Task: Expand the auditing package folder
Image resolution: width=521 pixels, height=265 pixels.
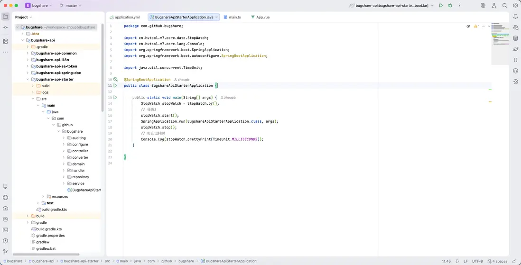Action: click(x=64, y=138)
